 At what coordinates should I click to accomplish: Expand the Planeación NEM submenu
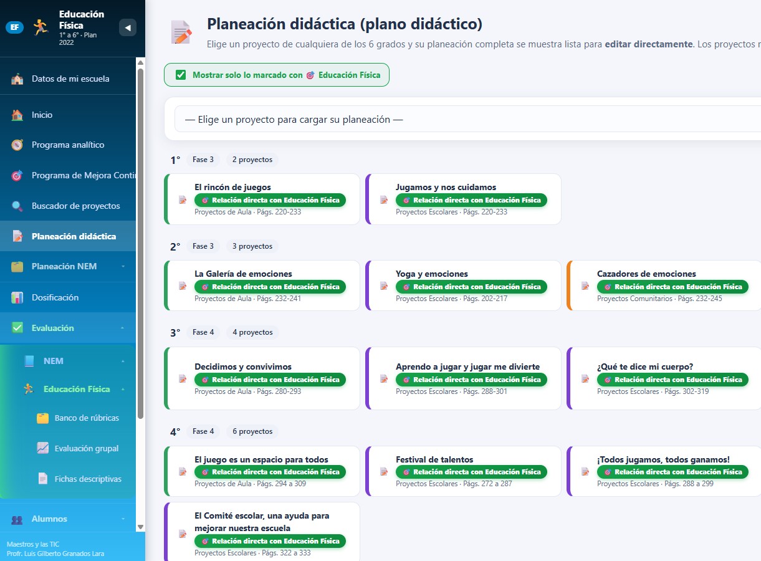tap(68, 267)
